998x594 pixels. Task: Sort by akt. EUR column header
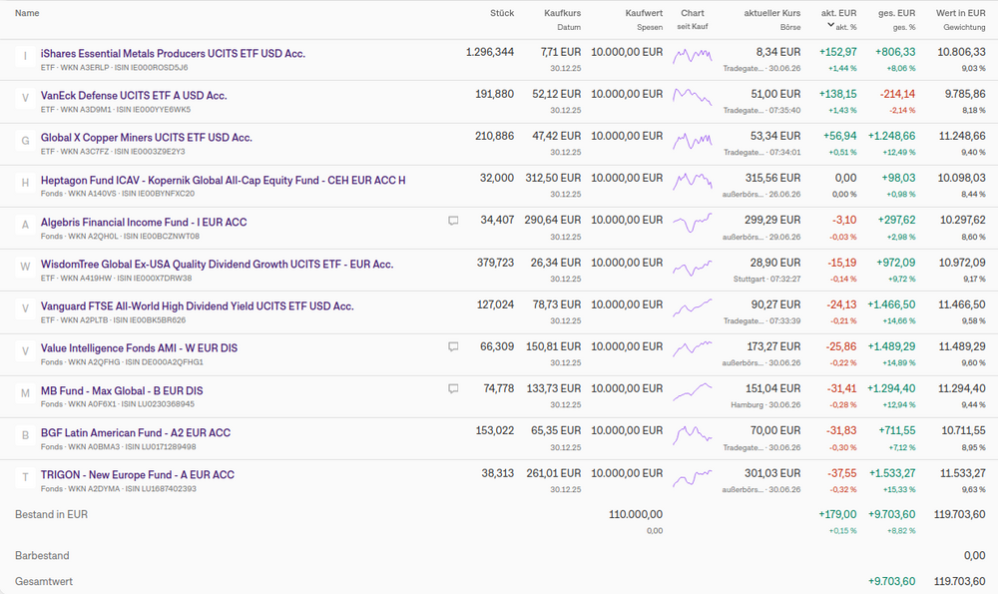(838, 13)
